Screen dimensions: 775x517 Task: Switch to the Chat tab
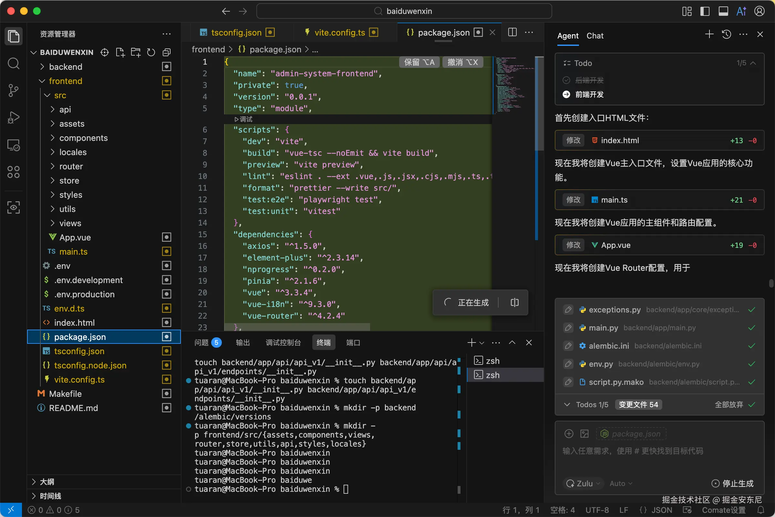pyautogui.click(x=595, y=36)
